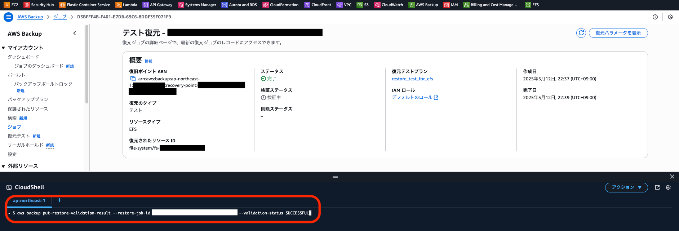Click the file-system restored resource ID
This screenshot has height=231, width=679.
point(167,148)
